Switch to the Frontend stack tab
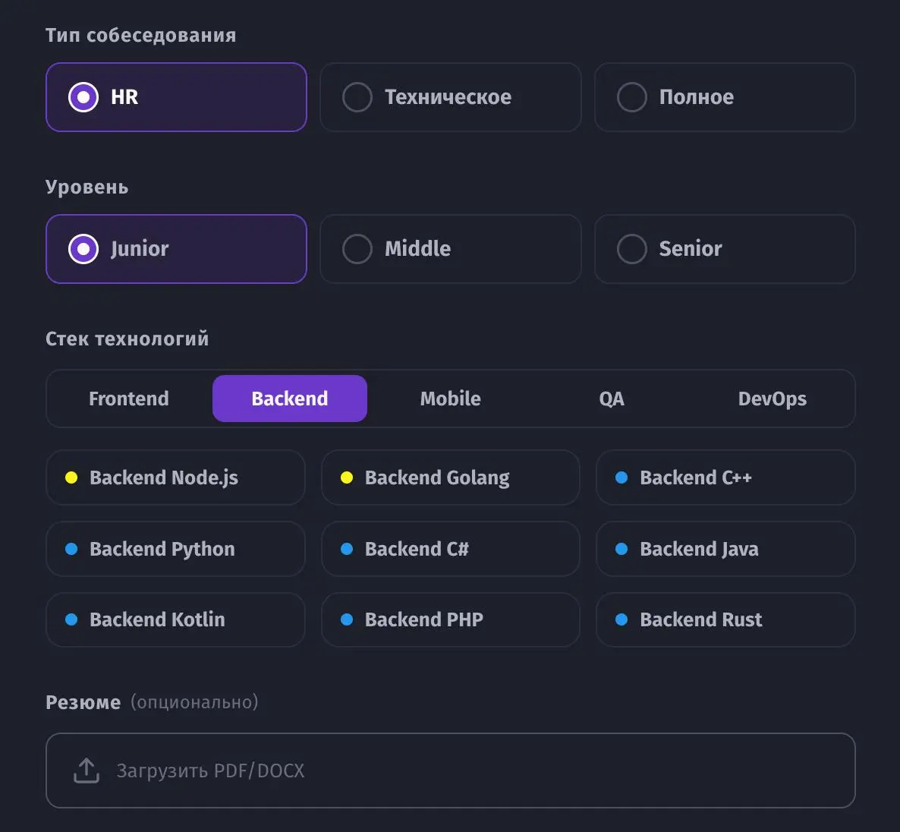 pyautogui.click(x=129, y=399)
